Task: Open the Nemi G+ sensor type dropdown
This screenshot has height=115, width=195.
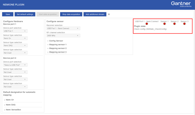Action: click(15, 38)
